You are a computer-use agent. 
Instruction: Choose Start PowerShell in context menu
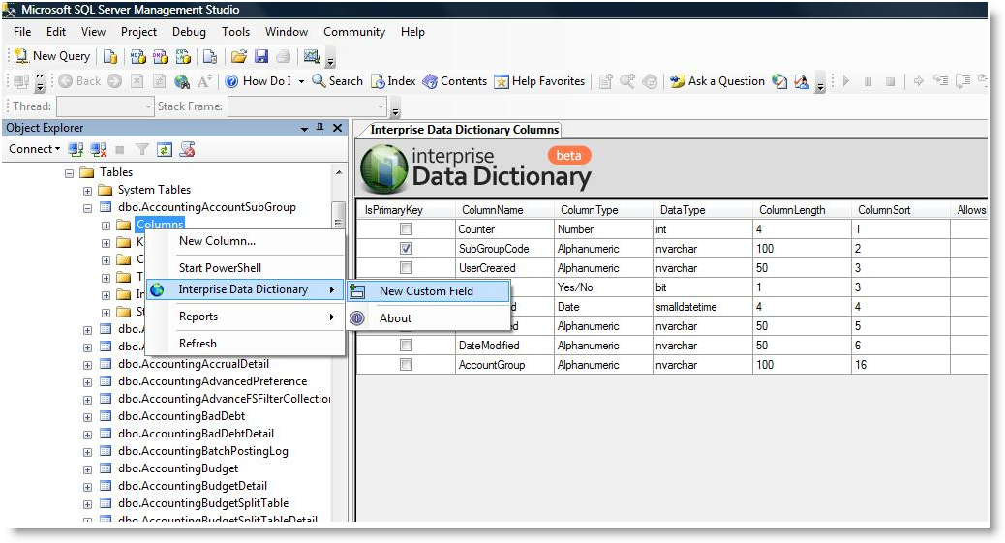click(220, 268)
